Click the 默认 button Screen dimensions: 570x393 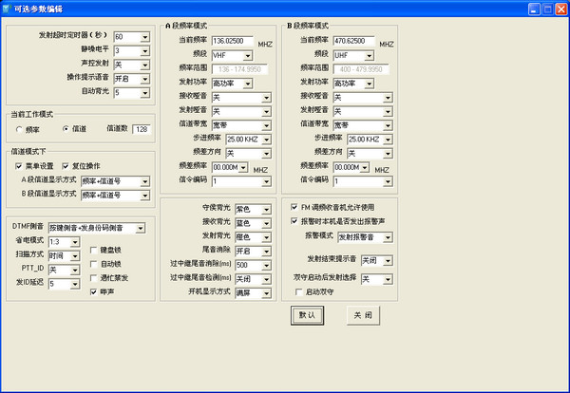coord(308,314)
